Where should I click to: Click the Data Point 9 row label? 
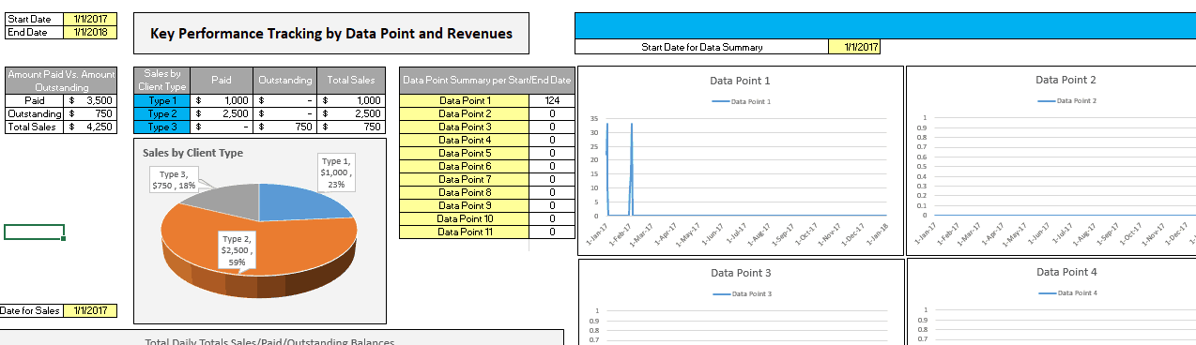465,205
